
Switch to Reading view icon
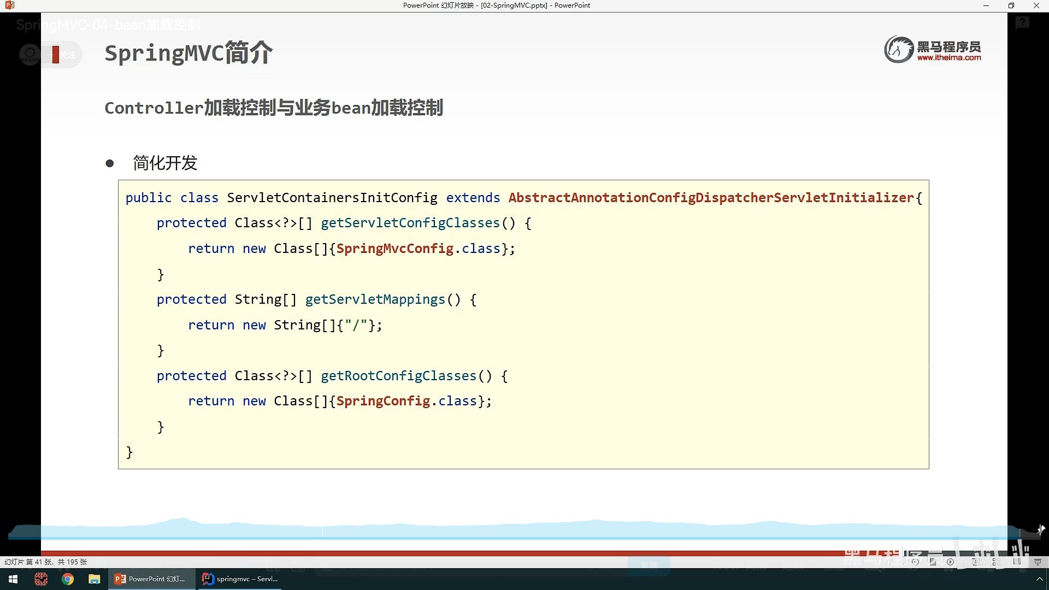tap(1017, 562)
